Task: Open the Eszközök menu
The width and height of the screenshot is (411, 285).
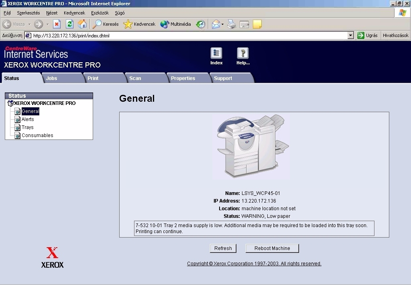Action: 100,13
